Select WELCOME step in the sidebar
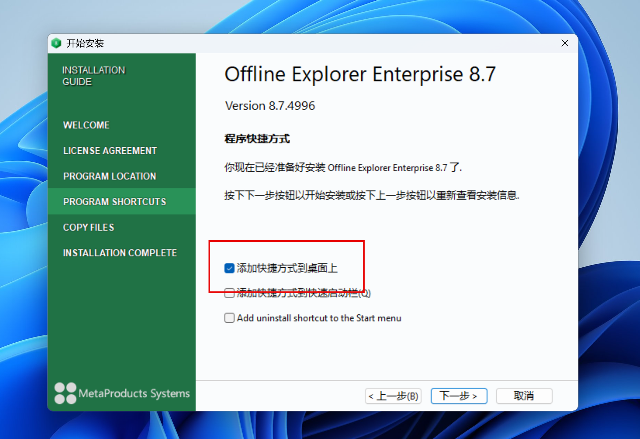 tap(86, 125)
